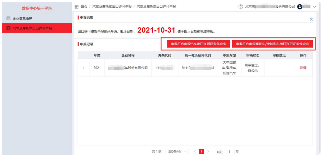Viewport: 329px width, 155px height.
Task: Click the 2021 year cell
Action: coord(97,68)
